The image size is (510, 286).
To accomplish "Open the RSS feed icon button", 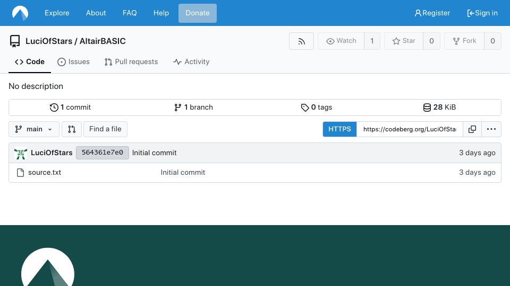I will tap(301, 41).
